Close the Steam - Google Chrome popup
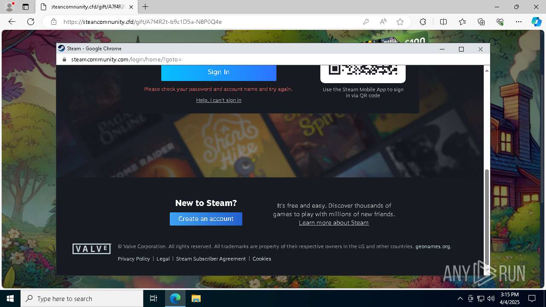This screenshot has width=546, height=307. pos(480,49)
